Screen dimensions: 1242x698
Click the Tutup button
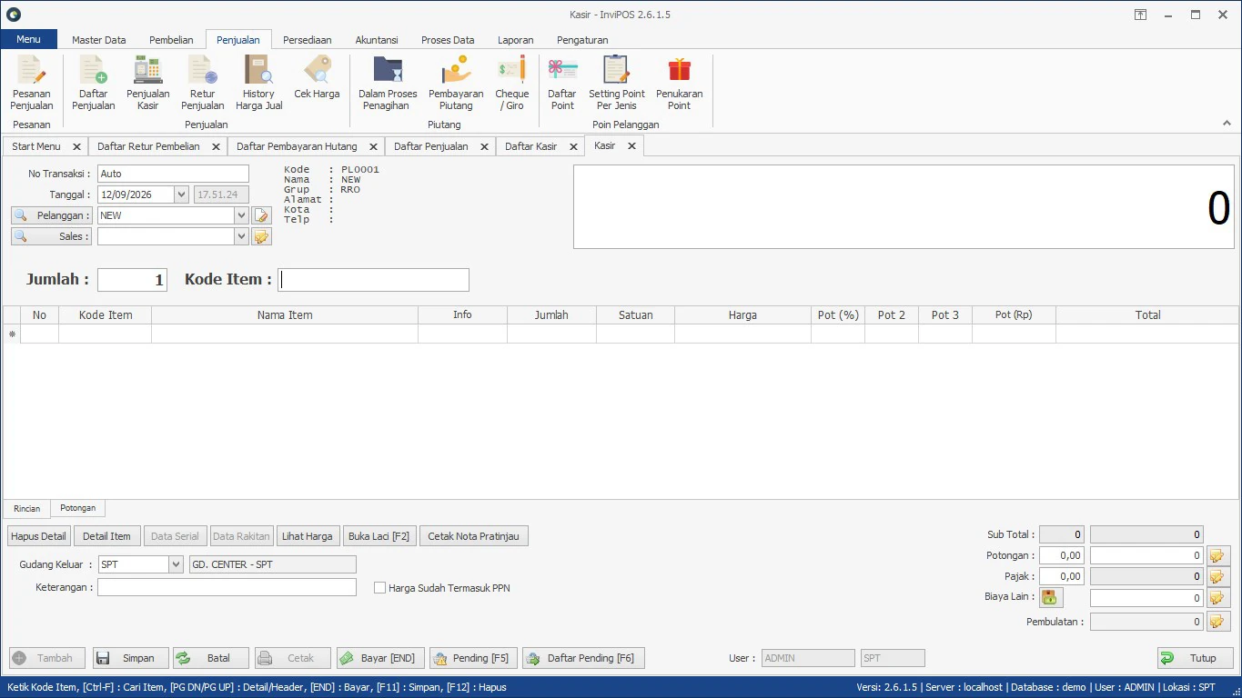pos(1195,658)
